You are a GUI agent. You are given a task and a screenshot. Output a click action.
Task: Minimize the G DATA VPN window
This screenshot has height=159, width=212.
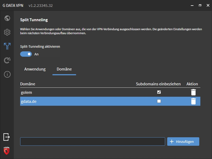192,5
